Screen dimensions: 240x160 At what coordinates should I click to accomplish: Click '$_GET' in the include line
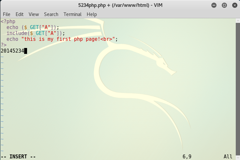coord(37,33)
